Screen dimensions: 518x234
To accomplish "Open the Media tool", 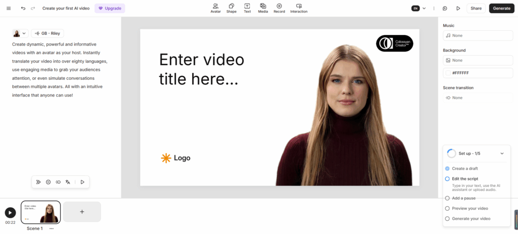I will click(263, 8).
